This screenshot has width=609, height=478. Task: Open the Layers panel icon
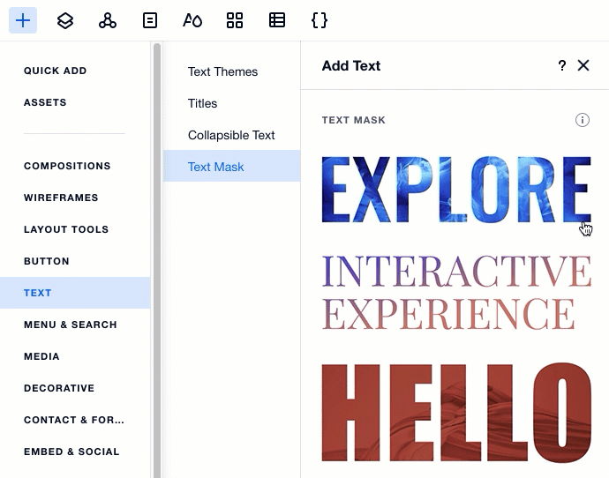[x=65, y=20]
